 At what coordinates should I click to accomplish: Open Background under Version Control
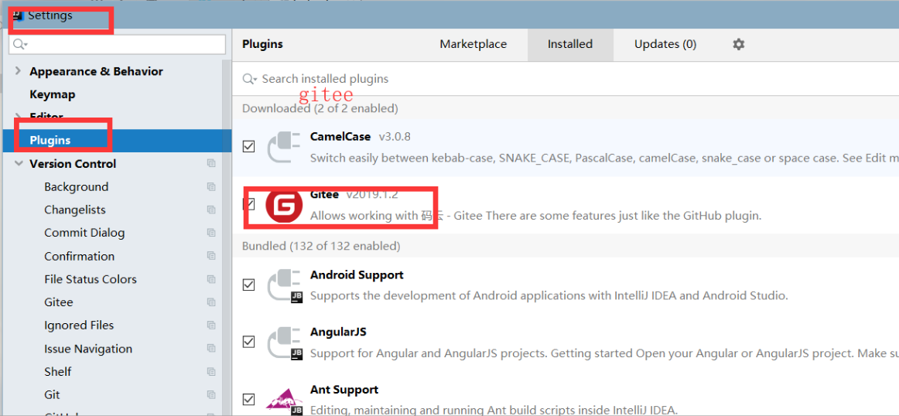tap(77, 187)
